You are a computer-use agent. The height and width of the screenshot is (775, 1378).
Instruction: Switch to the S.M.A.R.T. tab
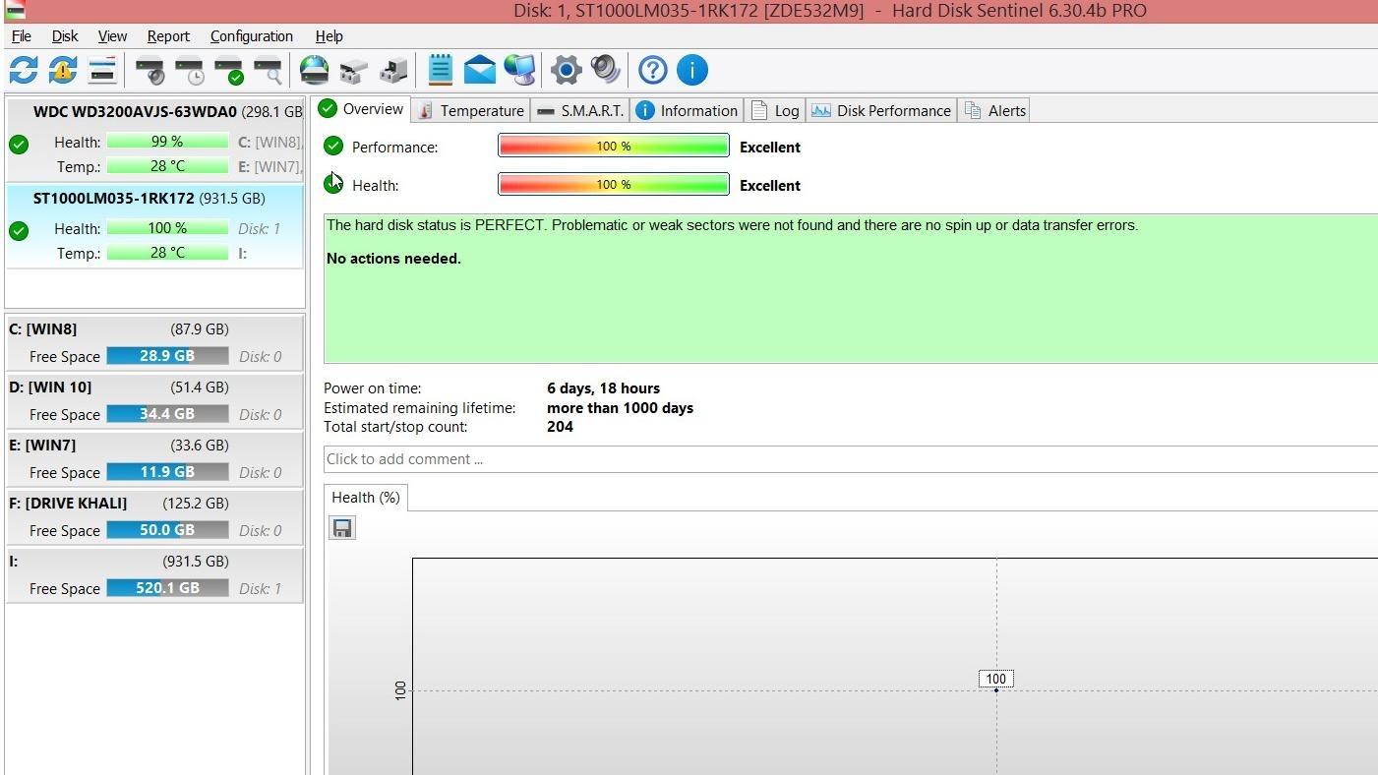click(581, 110)
